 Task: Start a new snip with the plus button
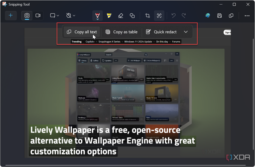pyautogui.click(x=11, y=16)
